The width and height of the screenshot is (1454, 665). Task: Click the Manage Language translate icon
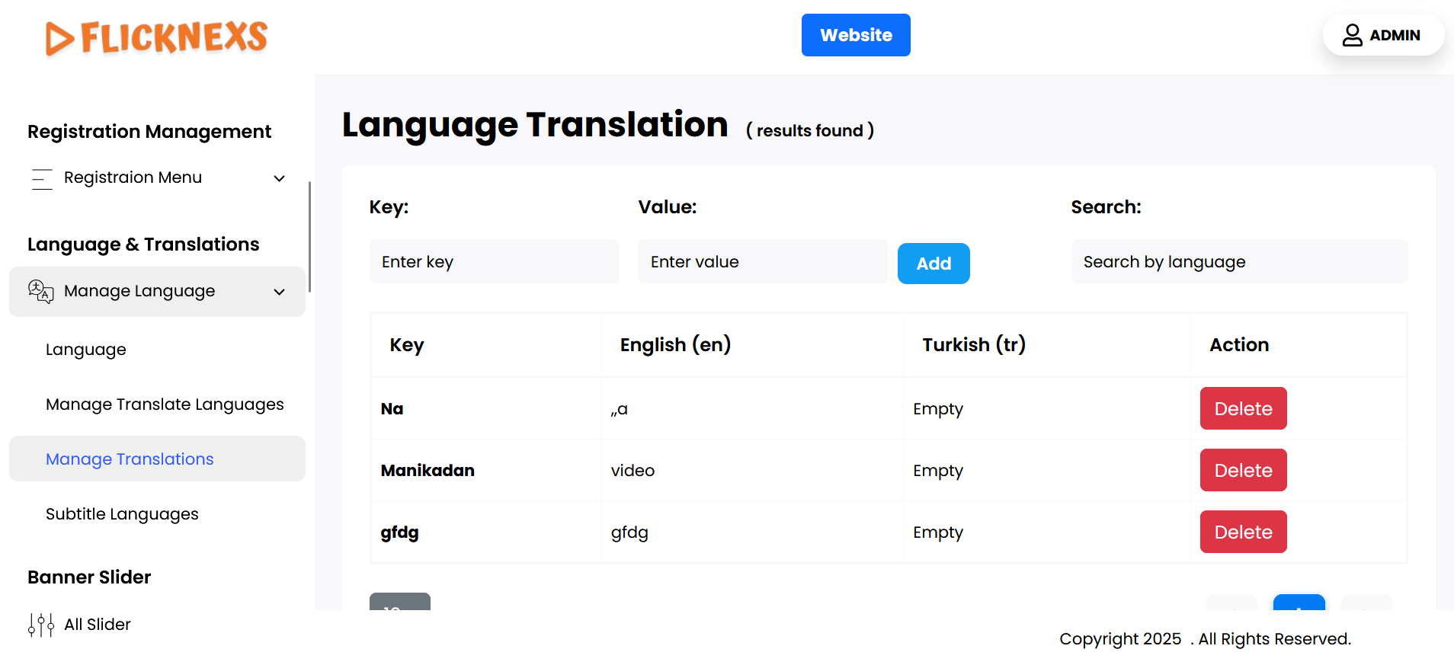coord(40,291)
